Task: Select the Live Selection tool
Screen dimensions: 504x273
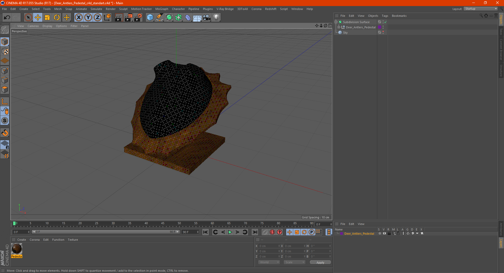Action: [28, 18]
